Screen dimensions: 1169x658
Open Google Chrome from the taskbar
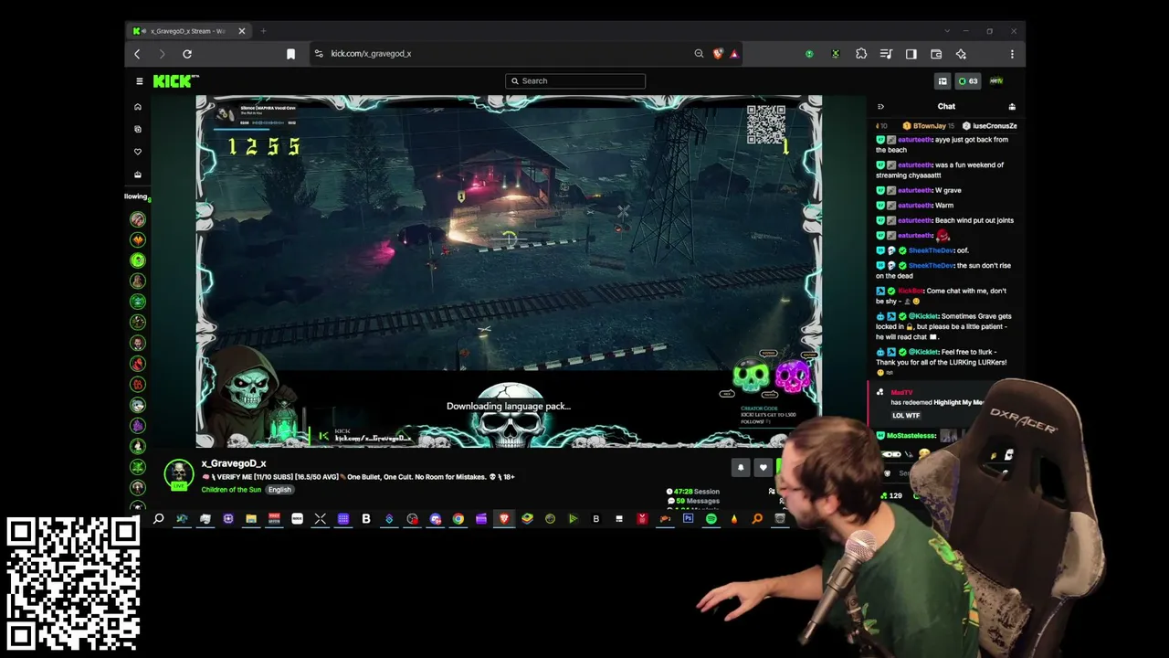[458, 519]
